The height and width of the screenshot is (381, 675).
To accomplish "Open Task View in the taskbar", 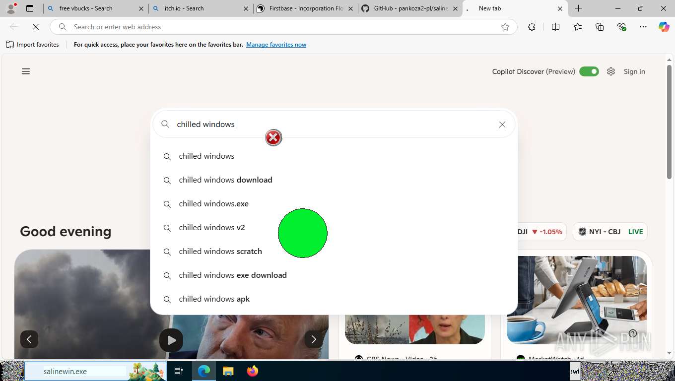I will point(179,371).
